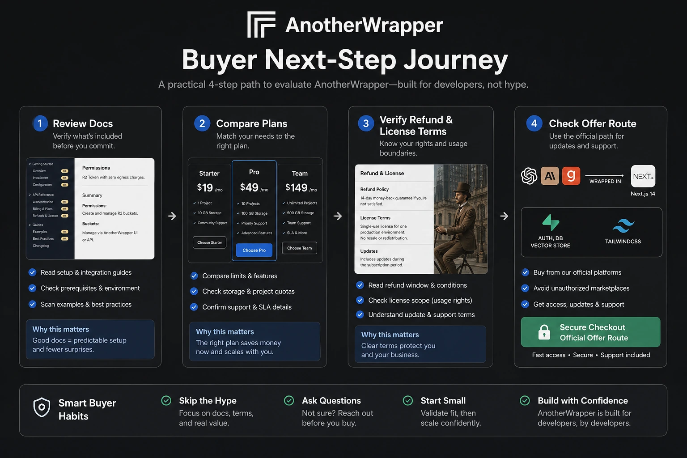
Task: Select the highlighted Pro $49 plan card
Action: [254, 210]
